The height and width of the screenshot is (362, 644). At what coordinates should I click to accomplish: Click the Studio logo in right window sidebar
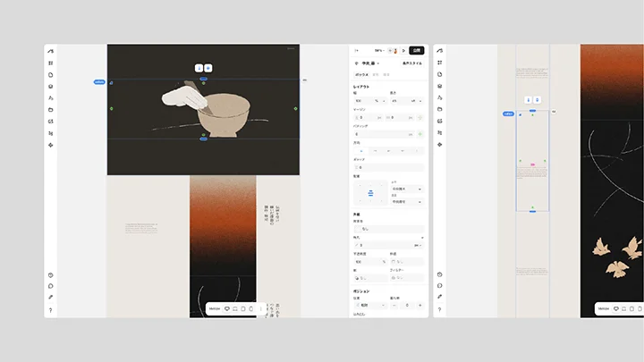439,51
